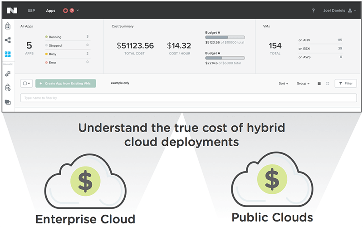Expand the Group dropdown
Screen dimensions: 363x227
pos(303,84)
